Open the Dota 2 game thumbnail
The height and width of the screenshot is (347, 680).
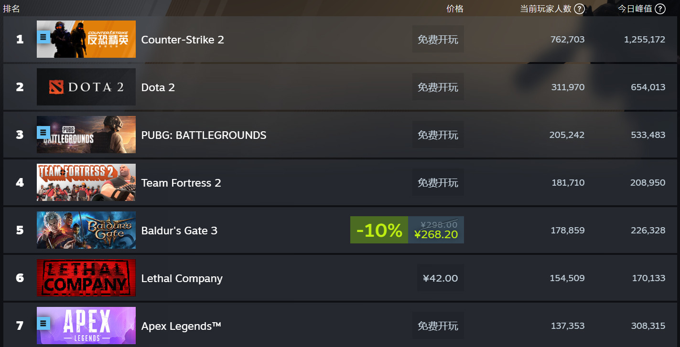click(x=86, y=87)
